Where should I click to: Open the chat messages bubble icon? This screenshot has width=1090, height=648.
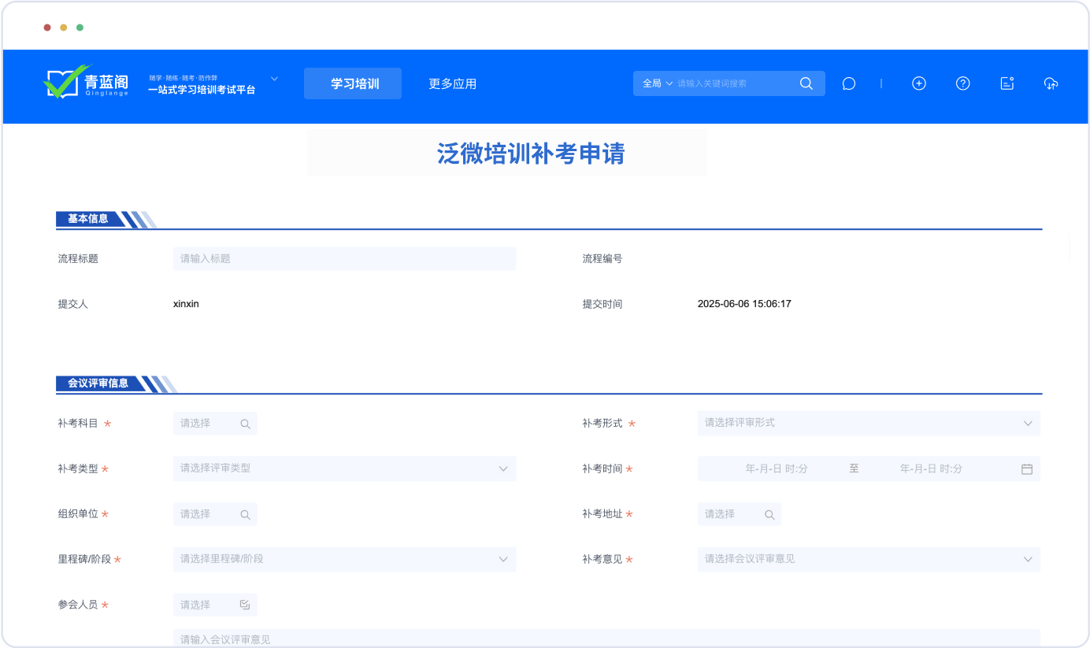click(848, 83)
